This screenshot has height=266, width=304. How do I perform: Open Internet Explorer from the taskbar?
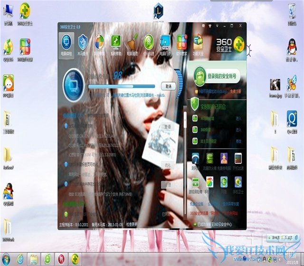(x=20, y=259)
